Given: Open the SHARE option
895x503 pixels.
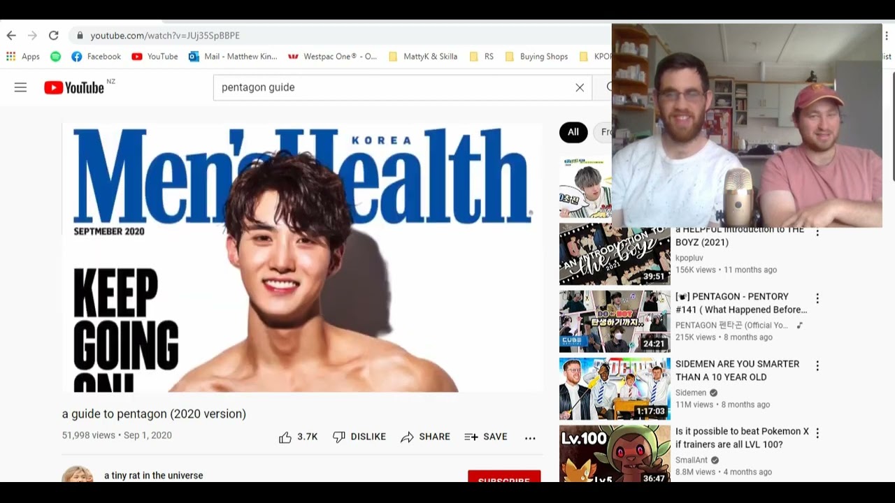Looking at the screenshot, I should point(425,437).
